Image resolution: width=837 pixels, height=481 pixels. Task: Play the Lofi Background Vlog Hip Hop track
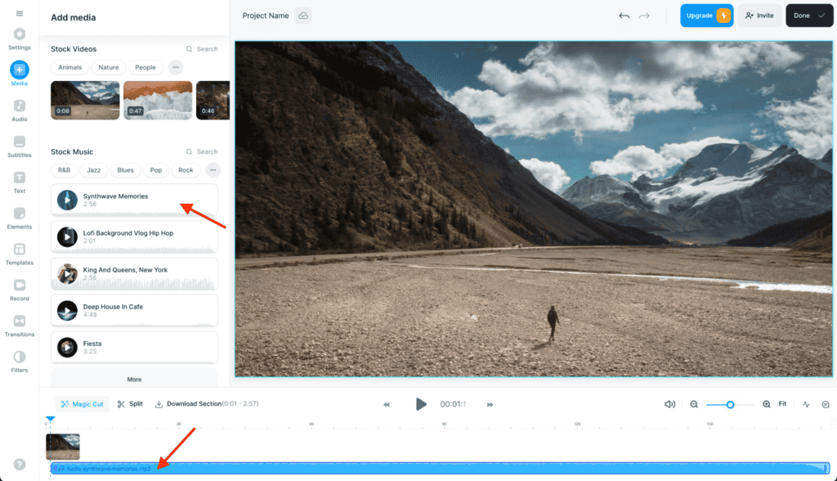67,237
